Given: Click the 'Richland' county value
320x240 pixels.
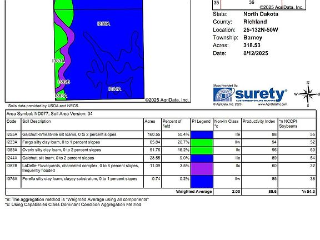Looking at the screenshot, I should (x=255, y=22).
